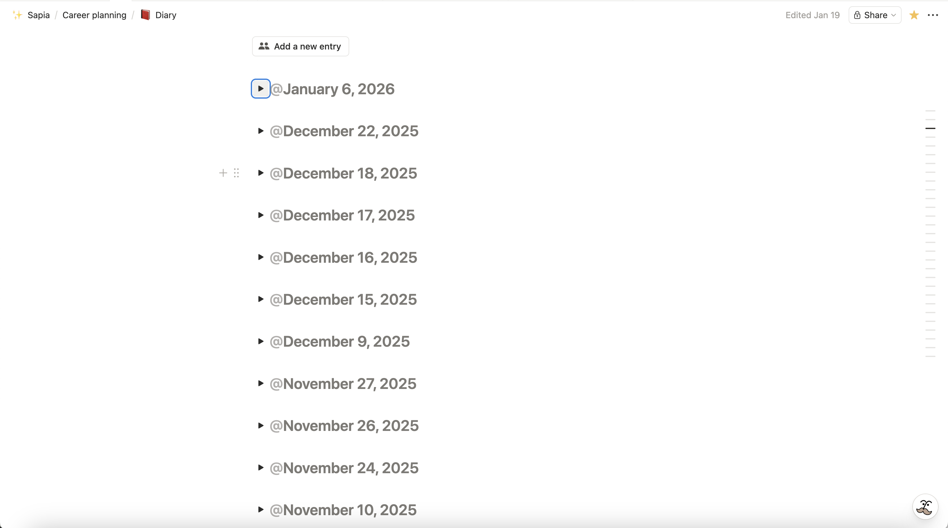Go to Career planning breadcrumb
Image resolution: width=948 pixels, height=528 pixels.
click(x=94, y=15)
